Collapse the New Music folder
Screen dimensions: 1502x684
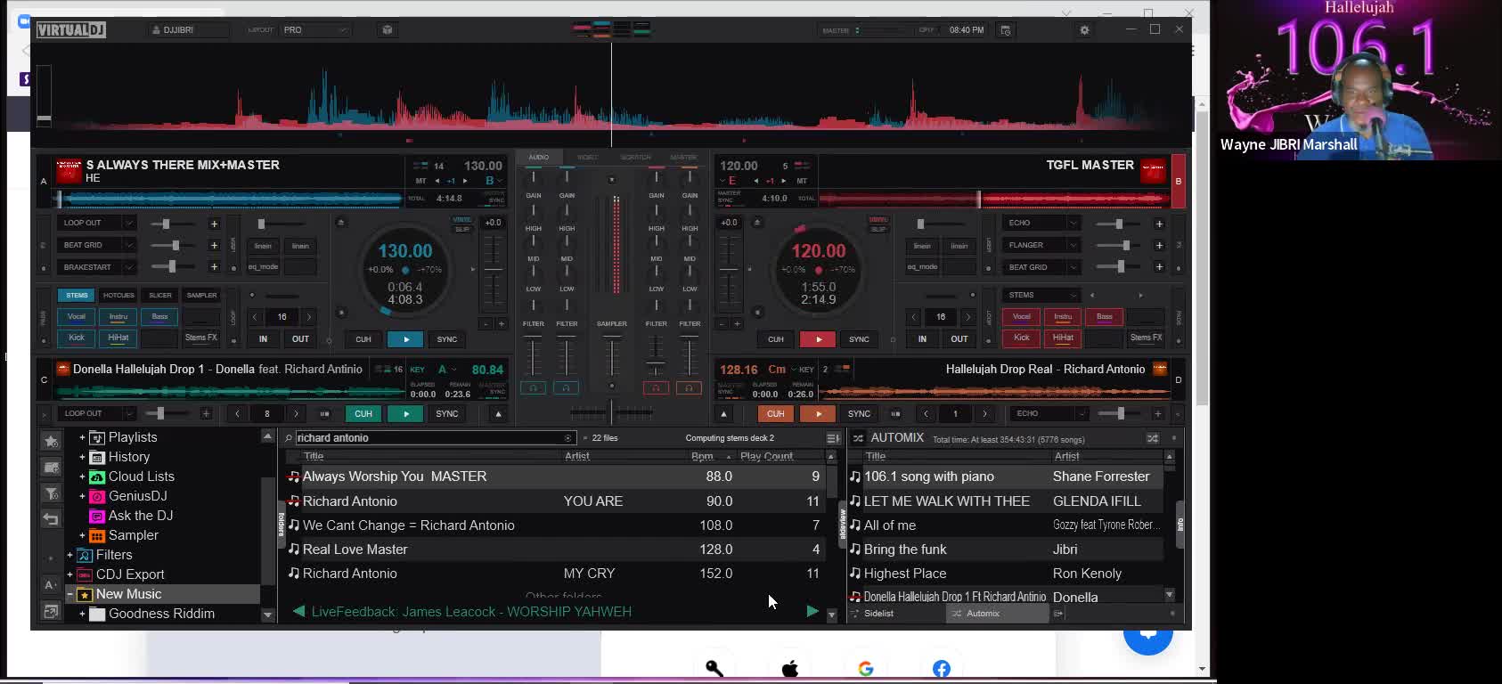[69, 594]
